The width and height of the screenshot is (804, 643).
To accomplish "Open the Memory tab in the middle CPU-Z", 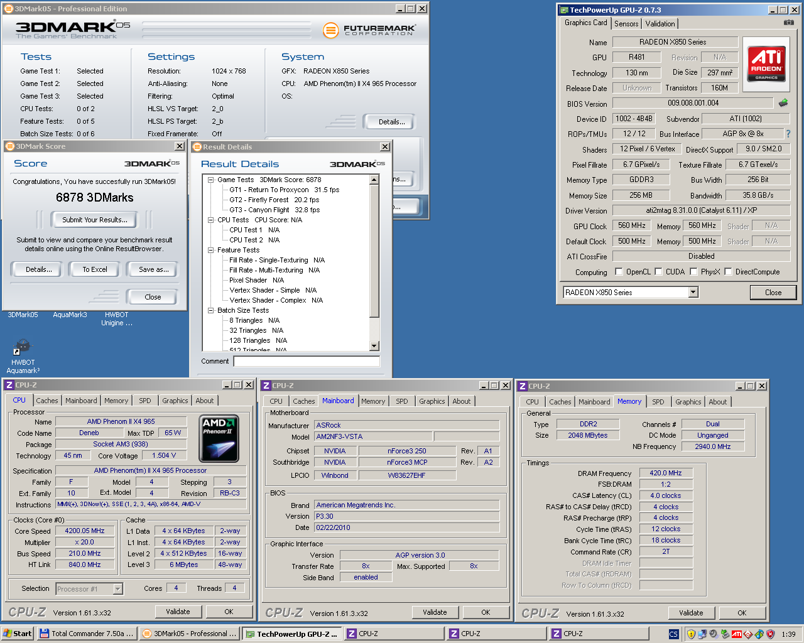I will 373,401.
